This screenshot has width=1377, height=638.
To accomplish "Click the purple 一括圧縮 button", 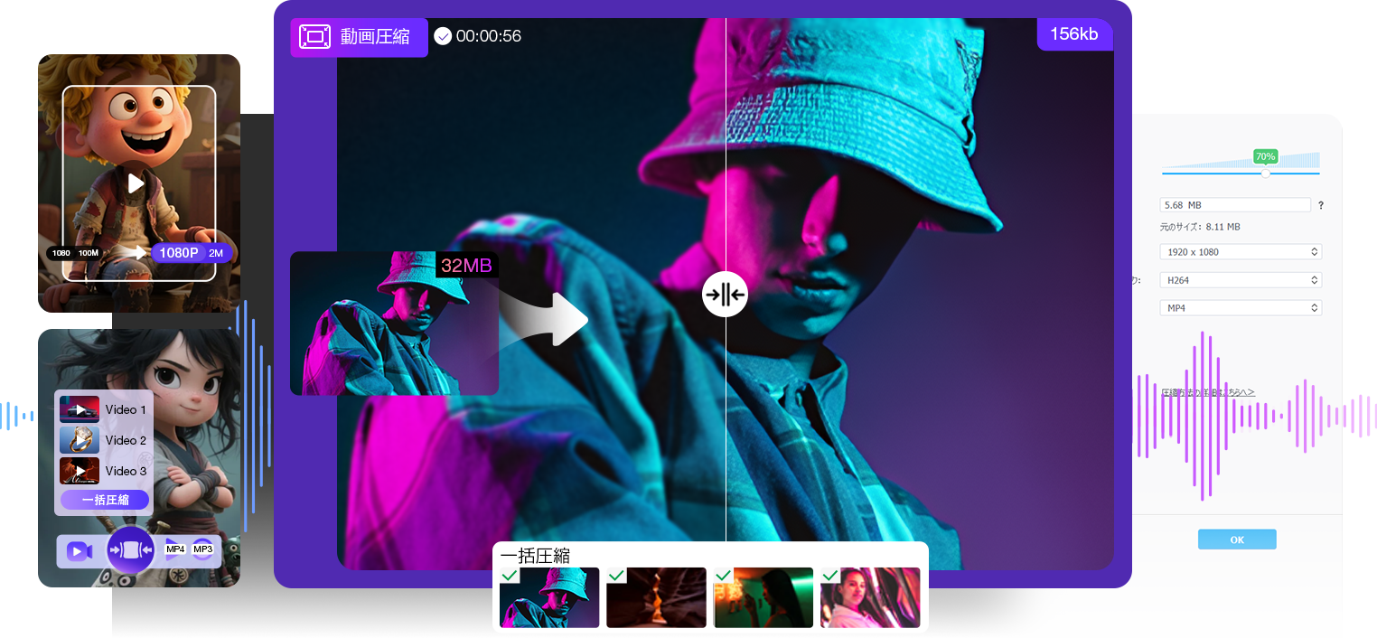I will coord(105,500).
